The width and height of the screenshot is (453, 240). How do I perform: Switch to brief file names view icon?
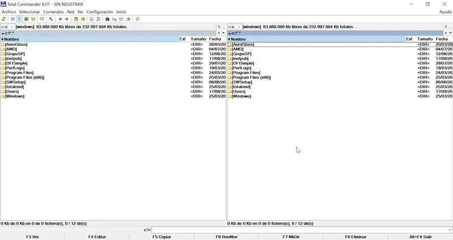12,19
